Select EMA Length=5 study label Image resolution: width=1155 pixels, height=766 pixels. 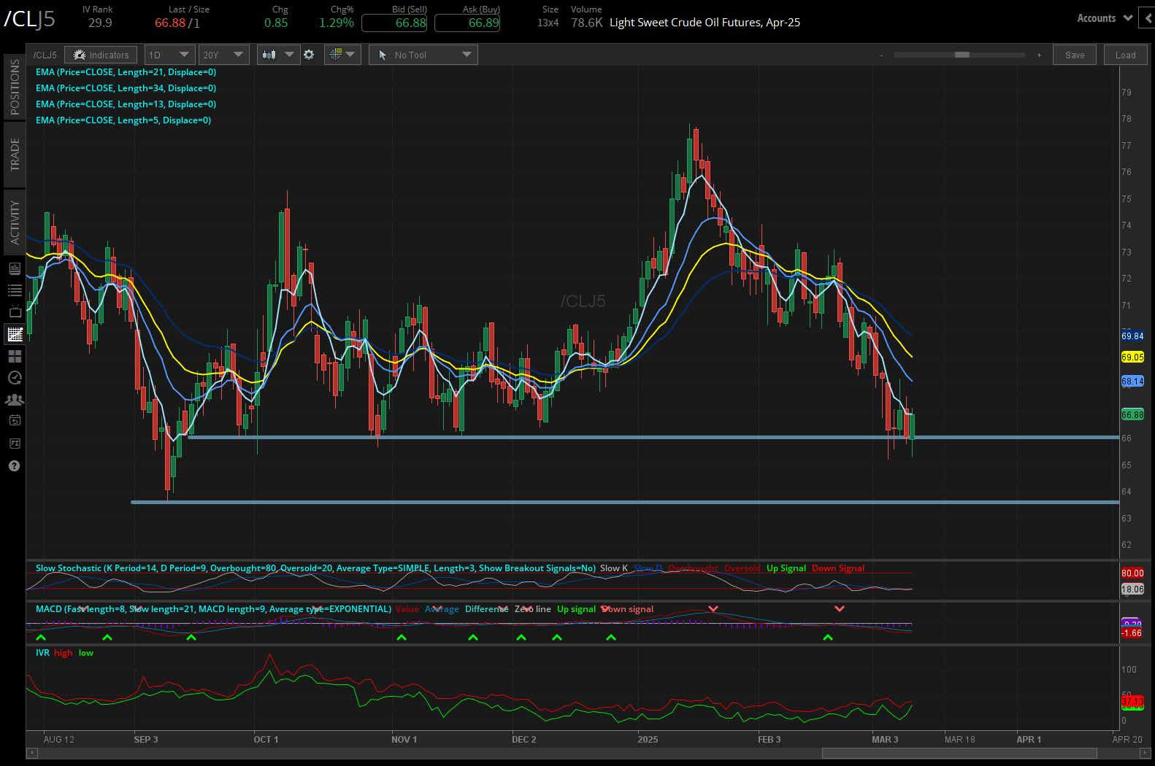click(x=123, y=120)
